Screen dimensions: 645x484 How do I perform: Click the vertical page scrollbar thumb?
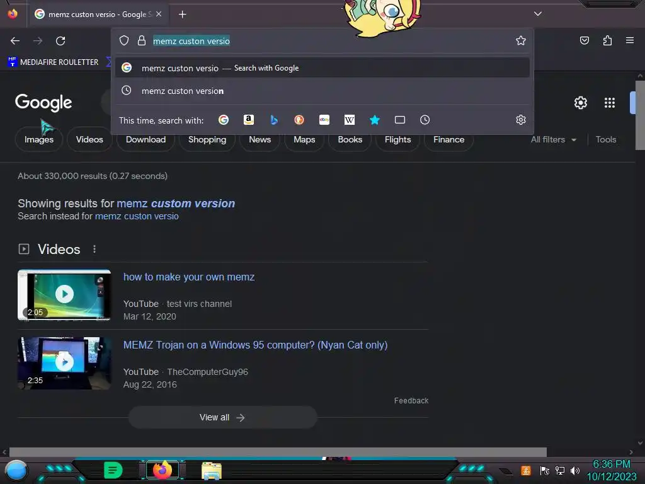[640, 116]
